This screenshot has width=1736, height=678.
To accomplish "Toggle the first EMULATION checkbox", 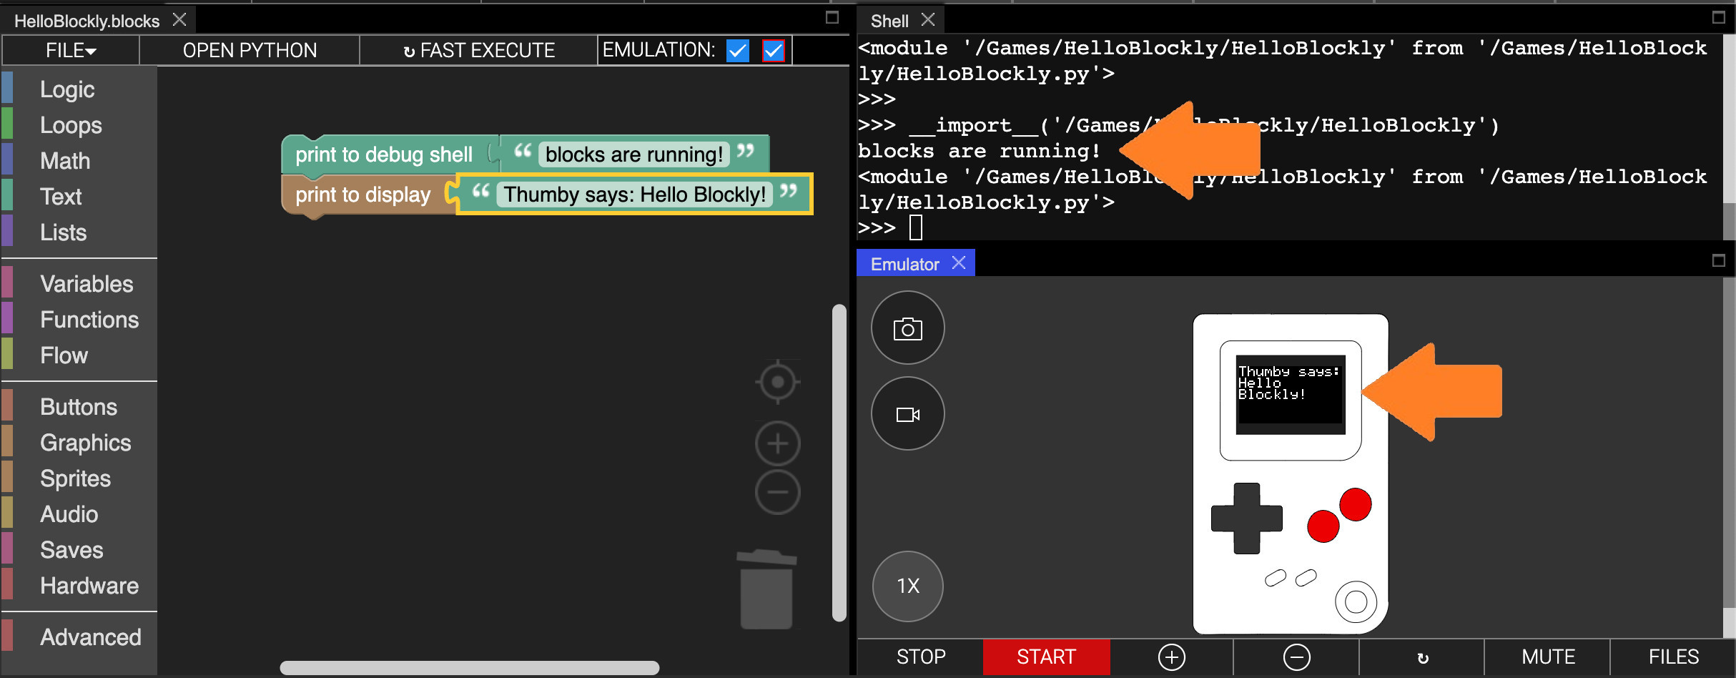I will [737, 51].
